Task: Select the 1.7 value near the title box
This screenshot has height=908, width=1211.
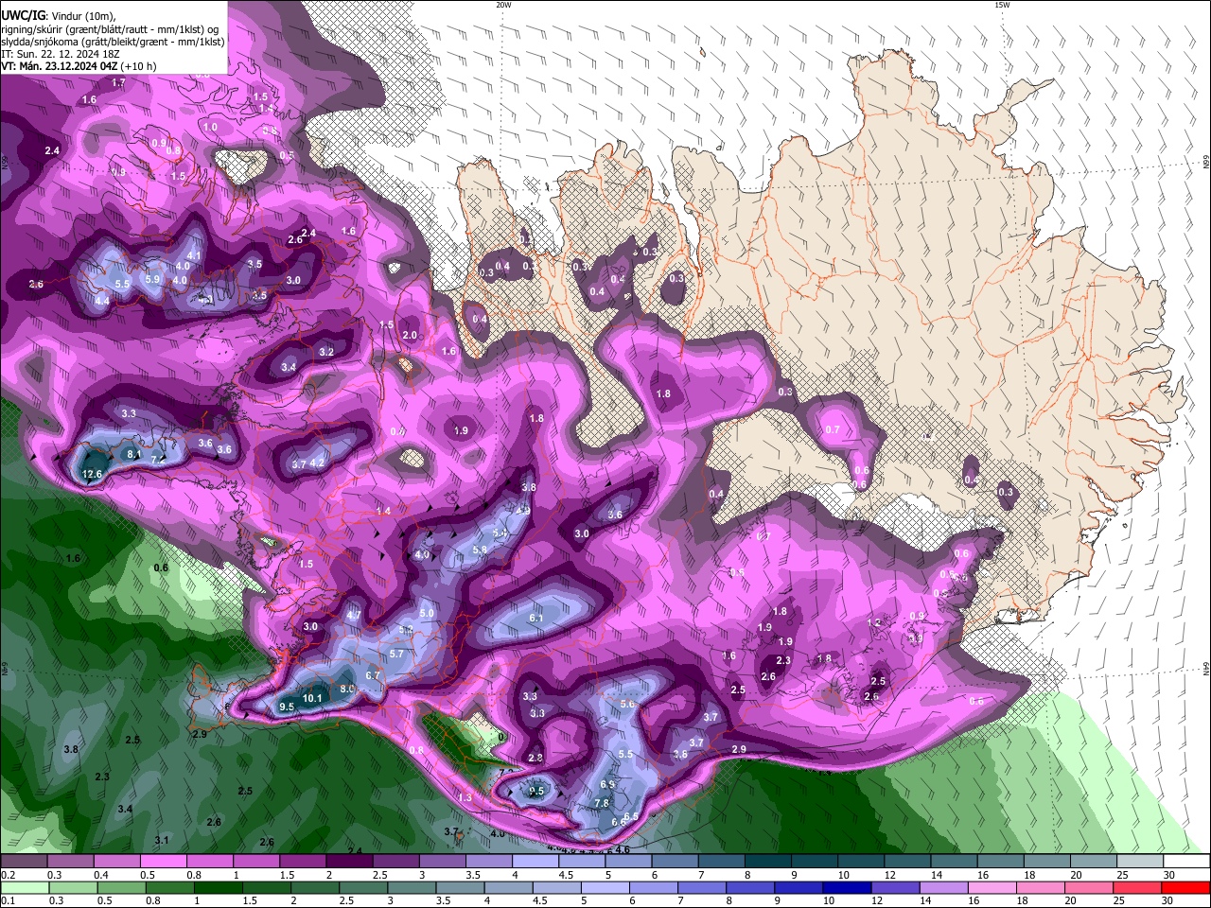Action: click(118, 83)
